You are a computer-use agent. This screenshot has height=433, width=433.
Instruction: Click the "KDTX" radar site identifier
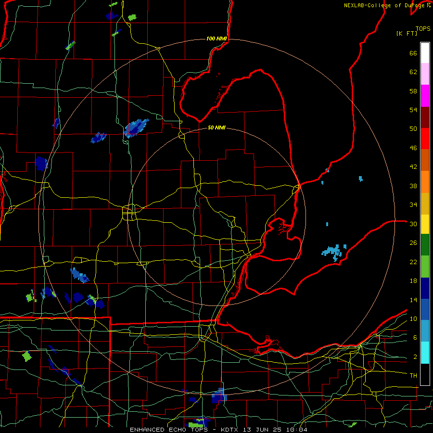click(230, 430)
